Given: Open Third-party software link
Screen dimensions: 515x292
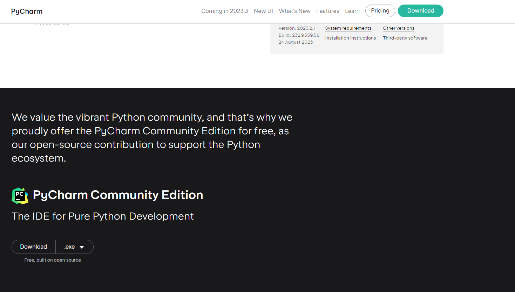Looking at the screenshot, I should click(x=405, y=38).
